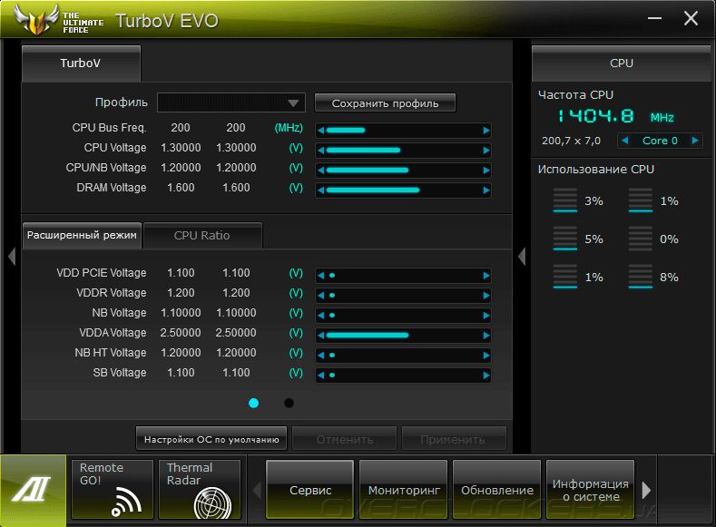The image size is (716, 527).
Task: Lower VDDR Voltage with left arrow
Action: [x=321, y=295]
